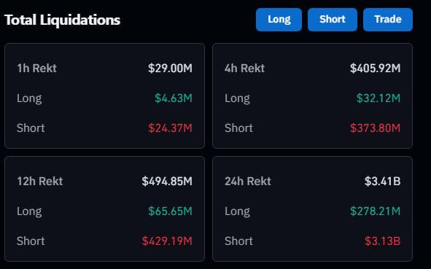Click the 4h total $405.92M

375,68
